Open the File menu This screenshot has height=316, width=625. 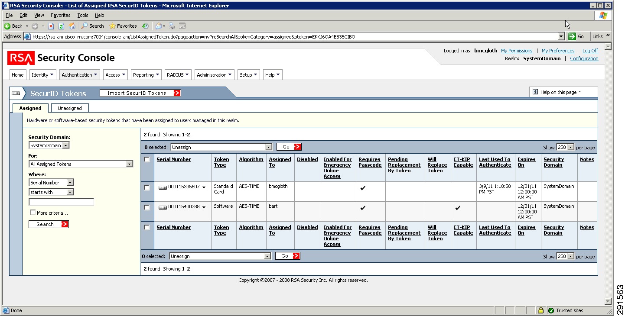pyautogui.click(x=9, y=15)
